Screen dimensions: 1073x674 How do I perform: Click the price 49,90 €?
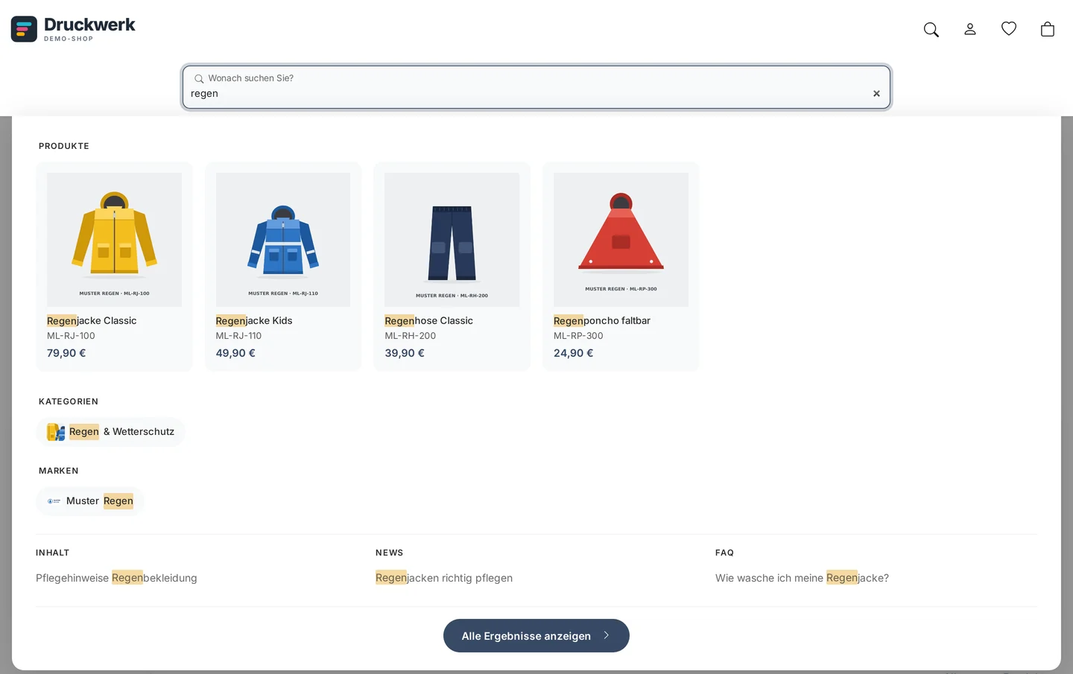click(x=235, y=353)
